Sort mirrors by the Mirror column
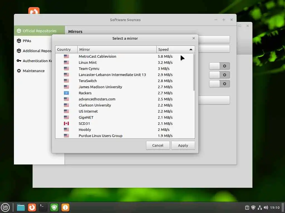Viewport: 285px width, 213px height. click(x=117, y=49)
